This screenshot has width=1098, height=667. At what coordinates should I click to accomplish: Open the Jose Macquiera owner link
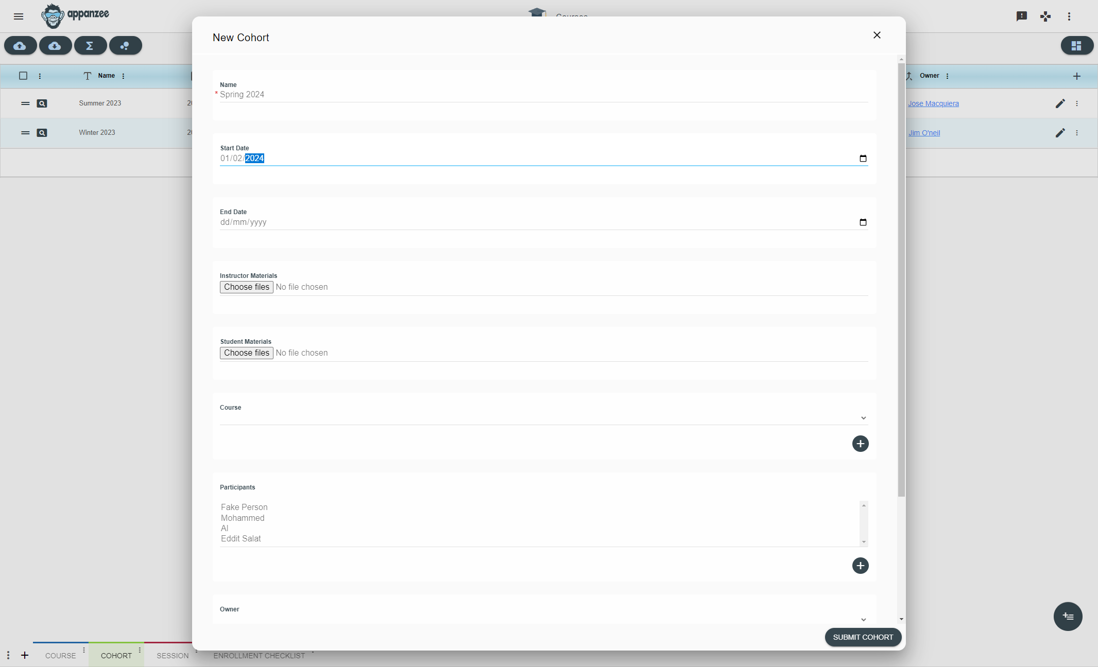tap(933, 103)
